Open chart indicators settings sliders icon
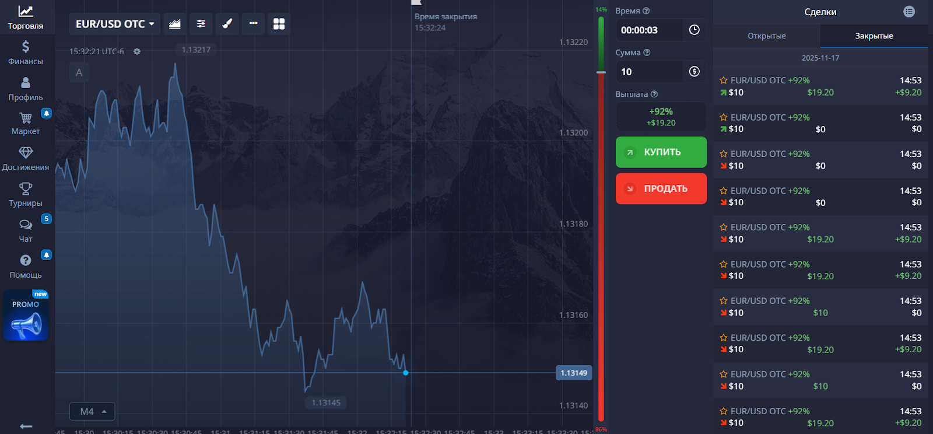 pyautogui.click(x=201, y=24)
